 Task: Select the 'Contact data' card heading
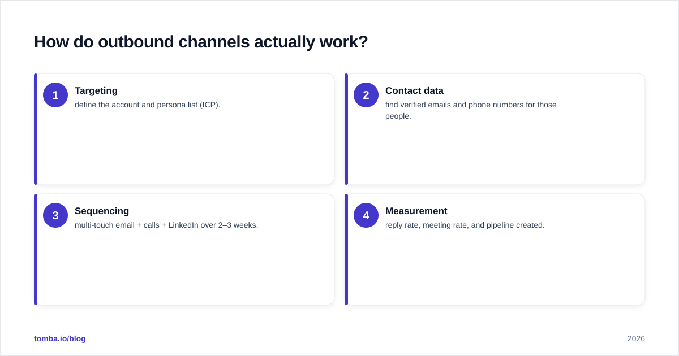(x=414, y=90)
